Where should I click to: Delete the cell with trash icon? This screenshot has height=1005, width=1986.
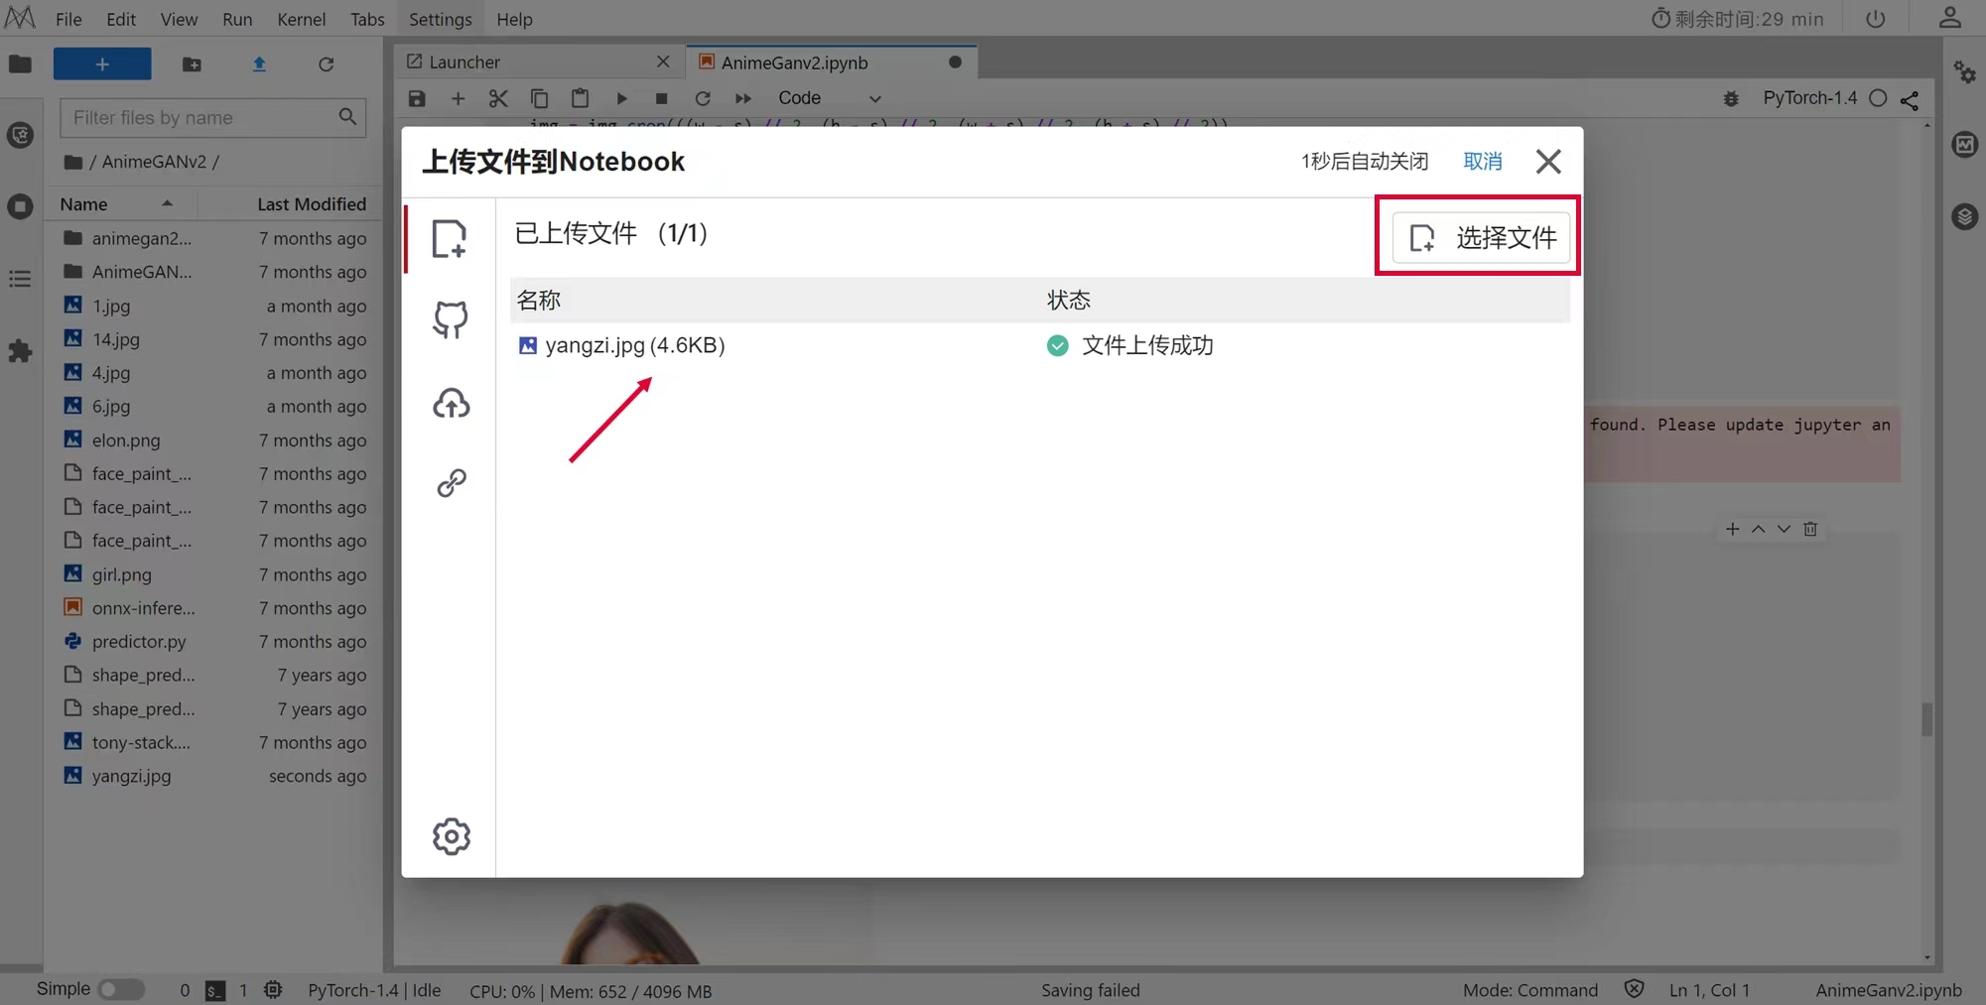tap(1810, 529)
